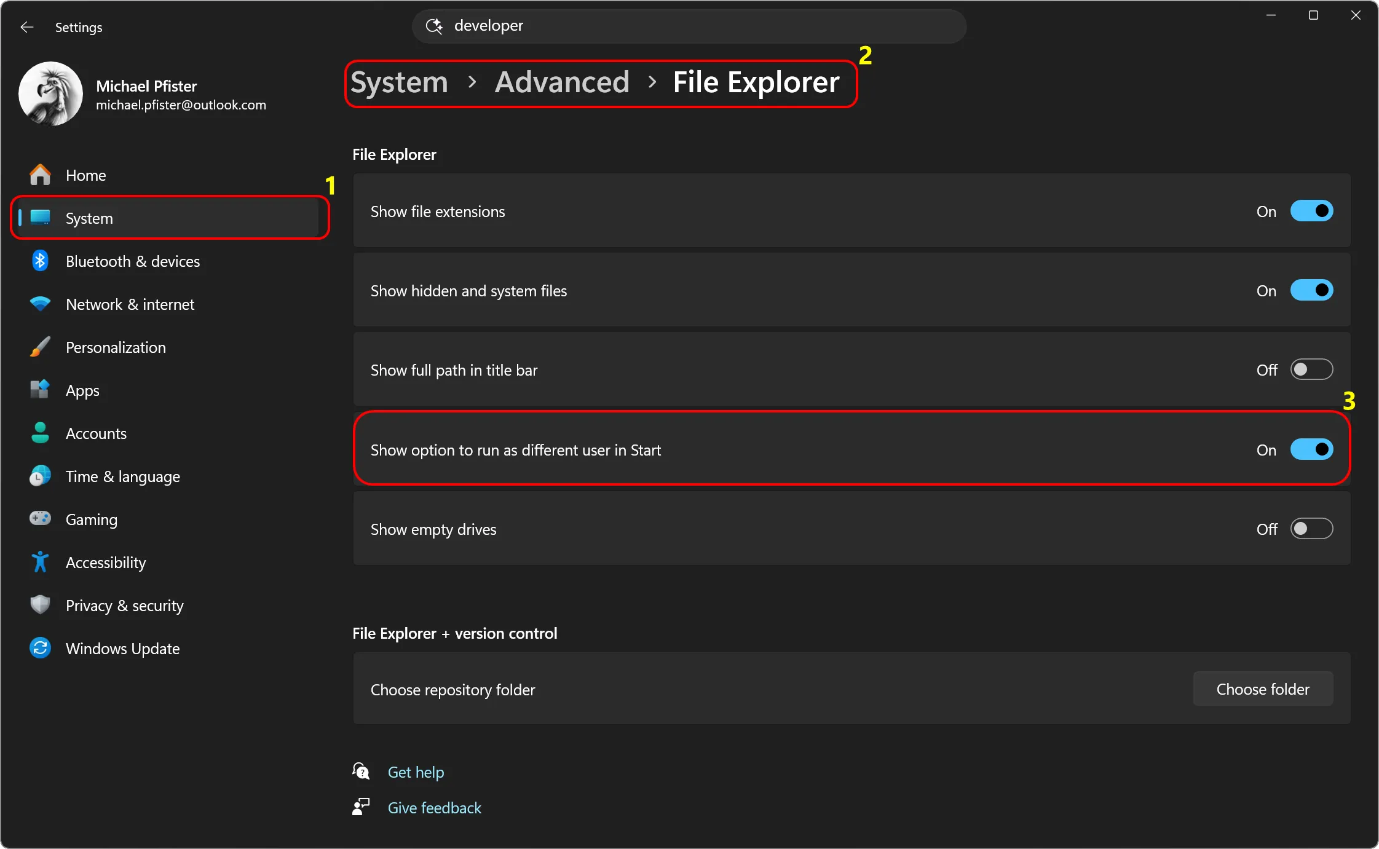Viewport: 1379px width, 849px height.
Task: Select Gaming in the sidebar
Action: [170, 519]
